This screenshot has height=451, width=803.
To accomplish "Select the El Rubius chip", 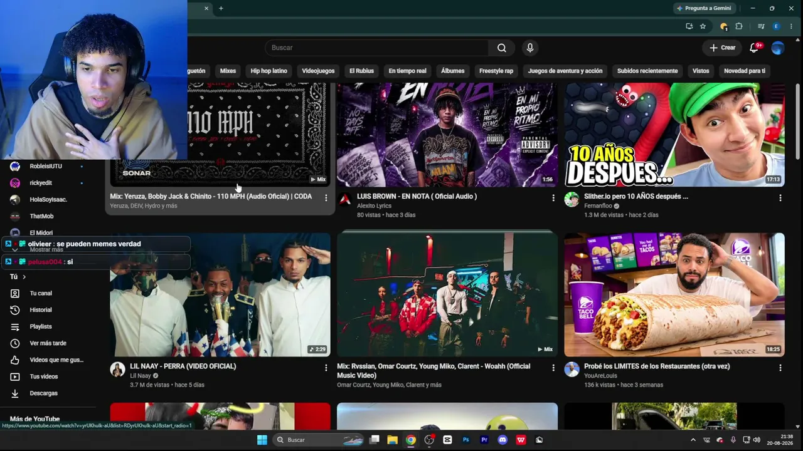I will coord(361,71).
